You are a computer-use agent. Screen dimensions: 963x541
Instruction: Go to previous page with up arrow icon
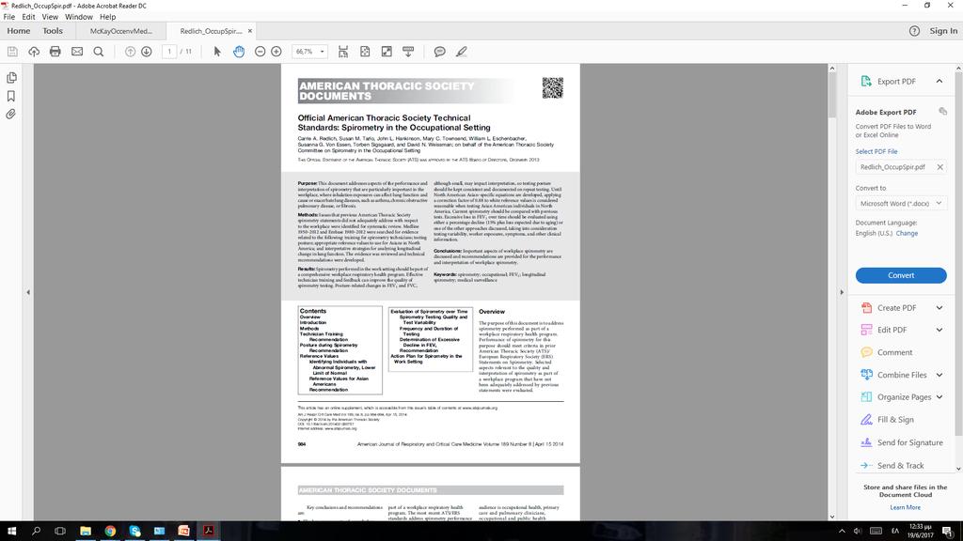130,52
